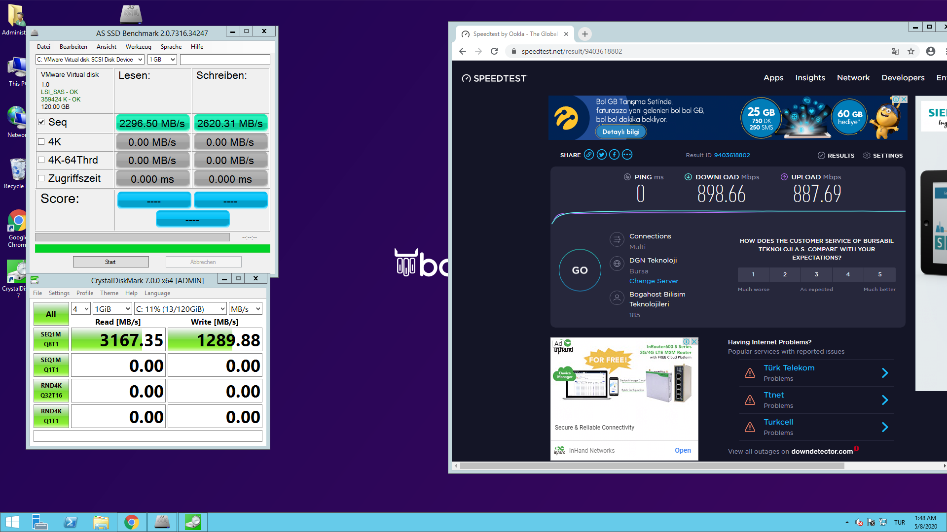Open CrystalDiskMark Theme menu
947x532 pixels.
[109, 293]
